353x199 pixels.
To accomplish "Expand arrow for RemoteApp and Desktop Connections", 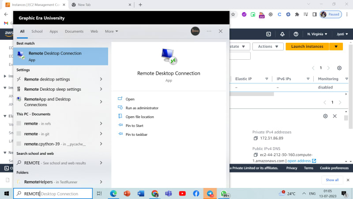I will click(x=101, y=102).
